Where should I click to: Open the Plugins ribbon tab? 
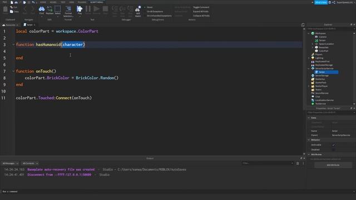(x=82, y=2)
